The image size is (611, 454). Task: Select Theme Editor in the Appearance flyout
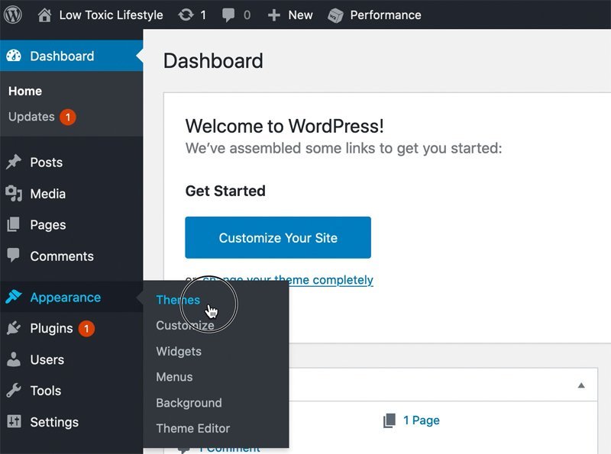pyautogui.click(x=193, y=428)
